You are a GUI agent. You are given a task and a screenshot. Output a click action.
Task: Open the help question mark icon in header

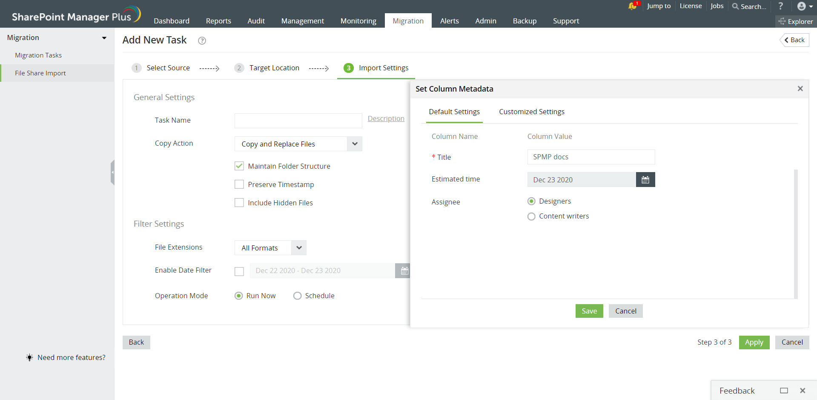point(780,6)
